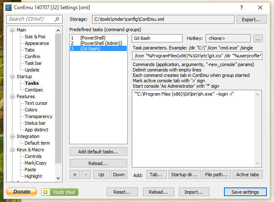Click commands area scrollbar up arrow
274x202 pixels.
tap(257, 94)
